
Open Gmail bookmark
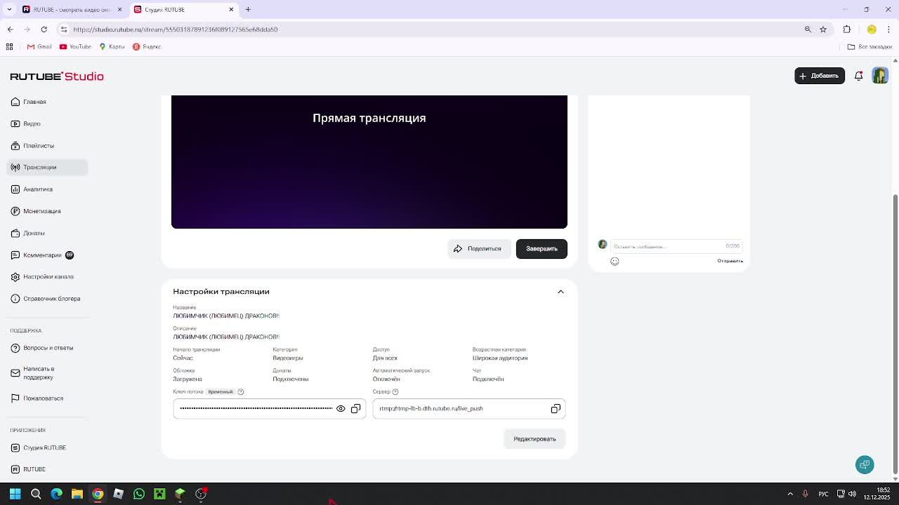[x=39, y=47]
